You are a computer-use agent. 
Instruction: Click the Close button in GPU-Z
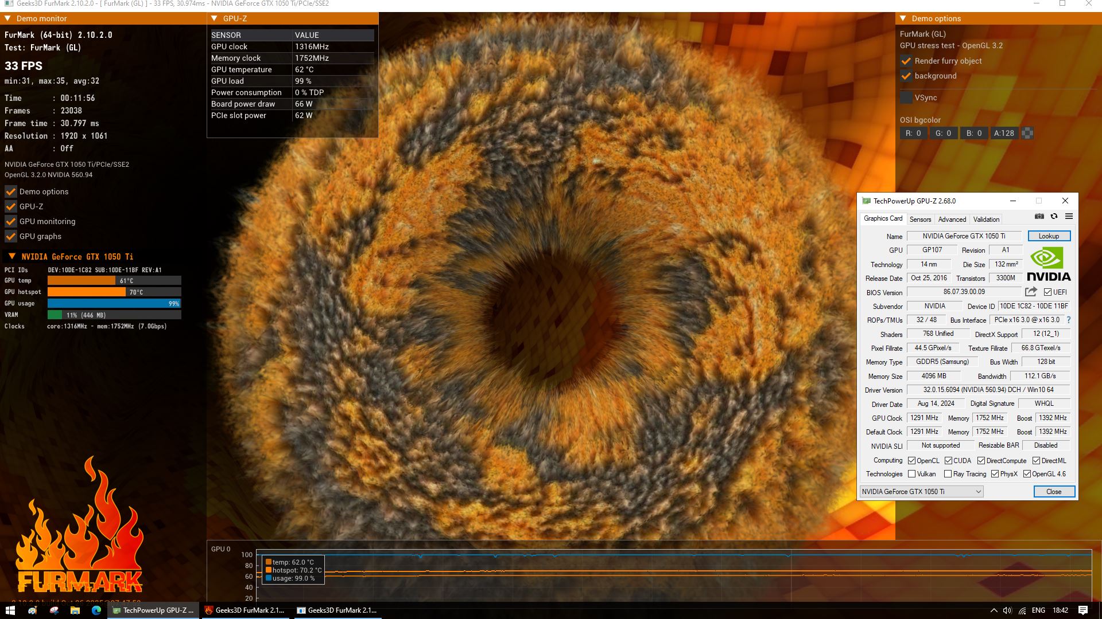(x=1053, y=492)
